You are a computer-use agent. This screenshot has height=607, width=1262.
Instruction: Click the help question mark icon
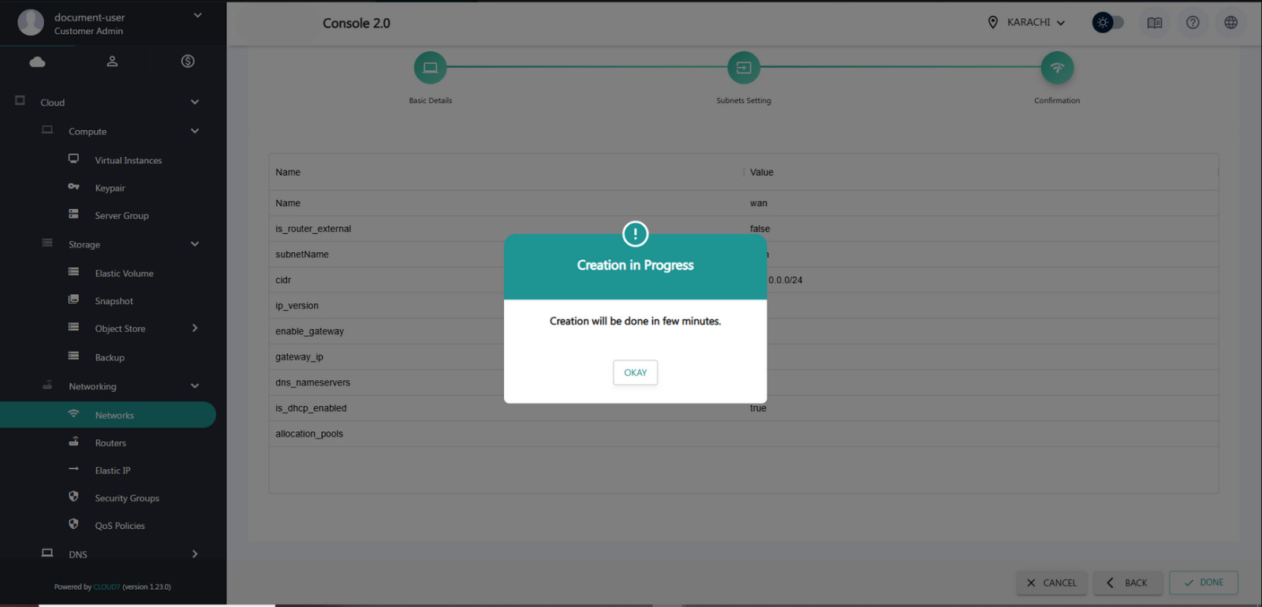(1193, 23)
